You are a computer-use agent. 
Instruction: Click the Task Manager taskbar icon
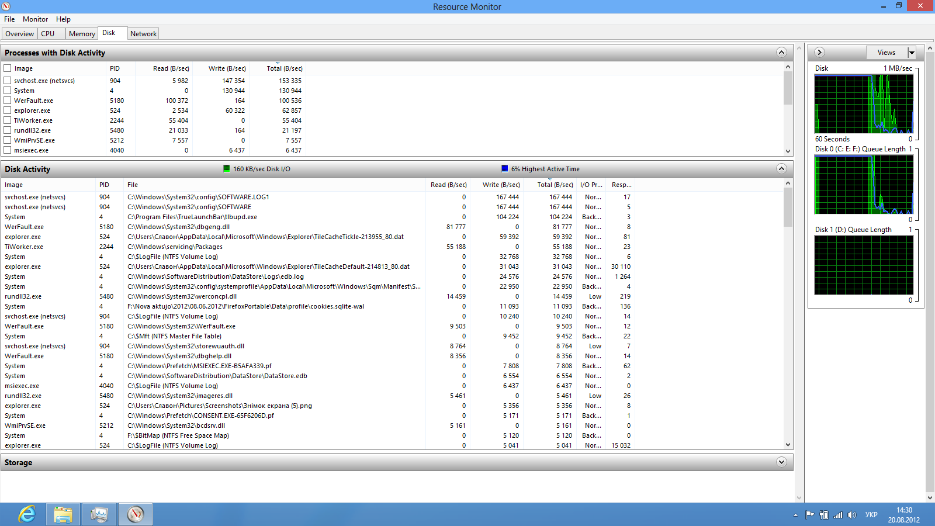(x=99, y=514)
